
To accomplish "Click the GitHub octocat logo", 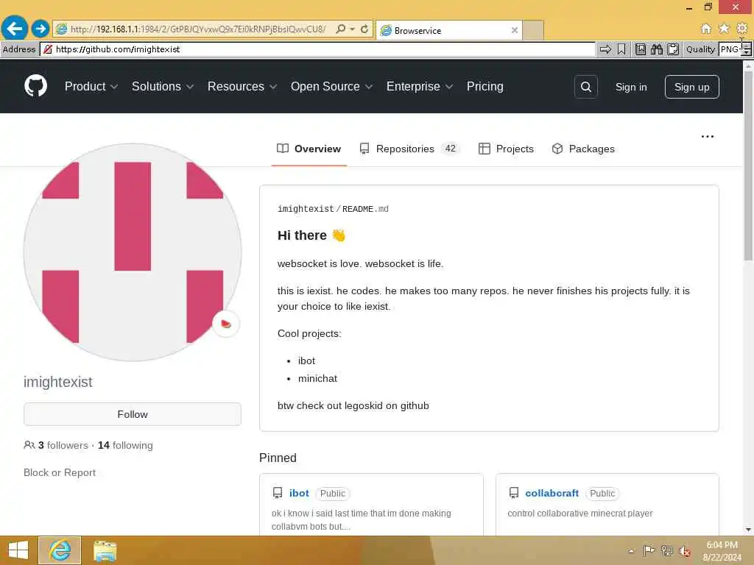I will [x=35, y=87].
